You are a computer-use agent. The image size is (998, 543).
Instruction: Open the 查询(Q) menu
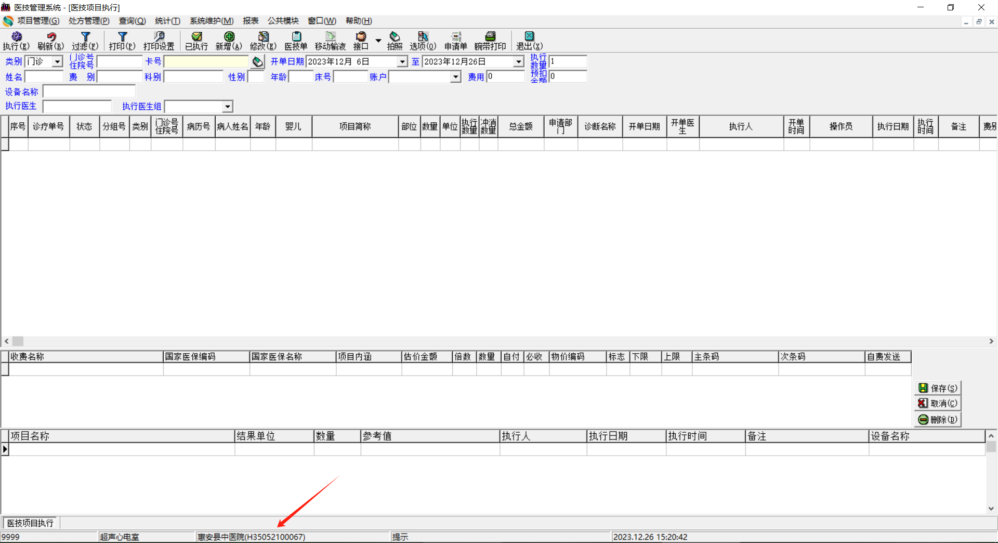tap(132, 21)
